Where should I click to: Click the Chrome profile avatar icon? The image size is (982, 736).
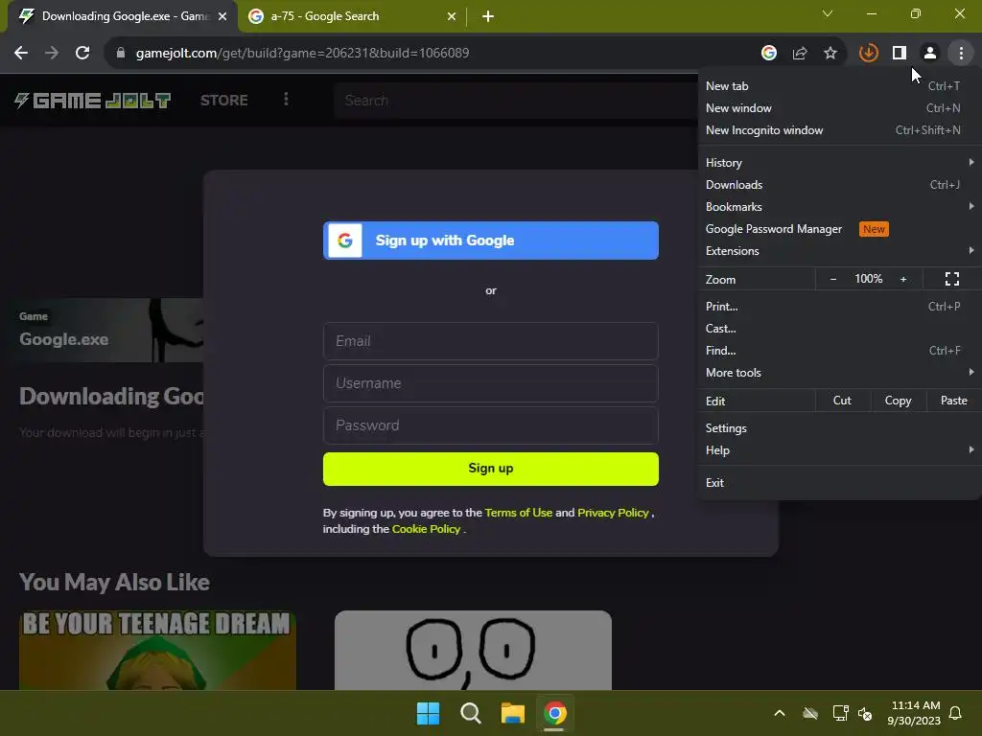coord(930,53)
